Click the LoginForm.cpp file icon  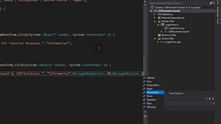[163, 42]
